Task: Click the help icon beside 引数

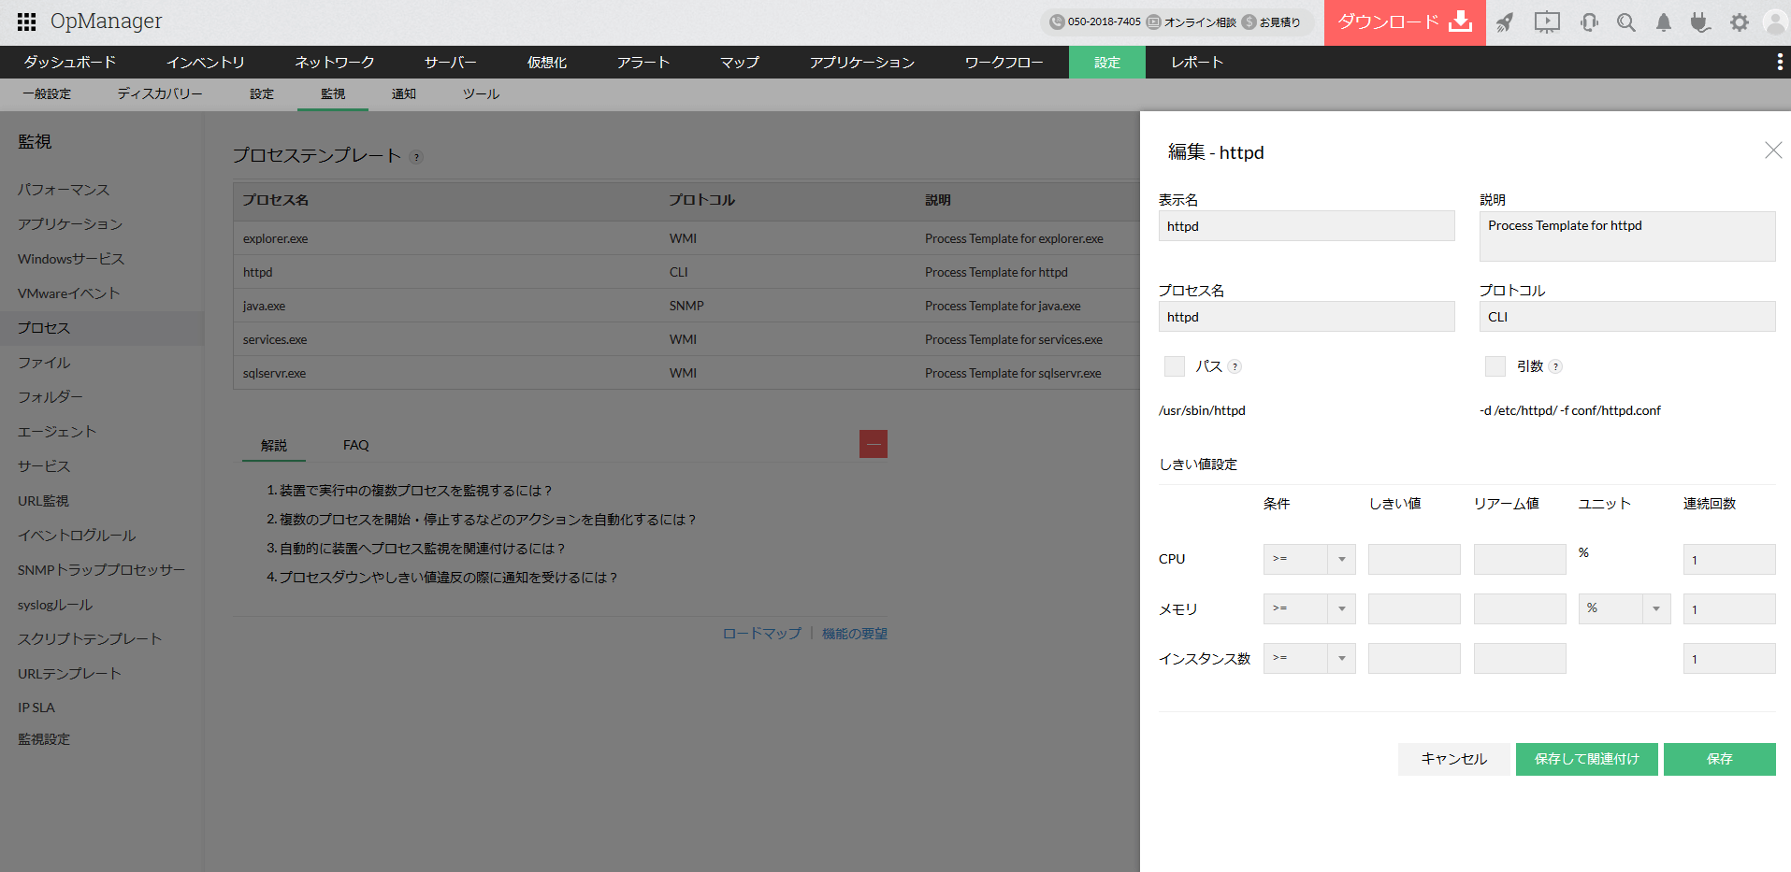Action: tap(1555, 366)
